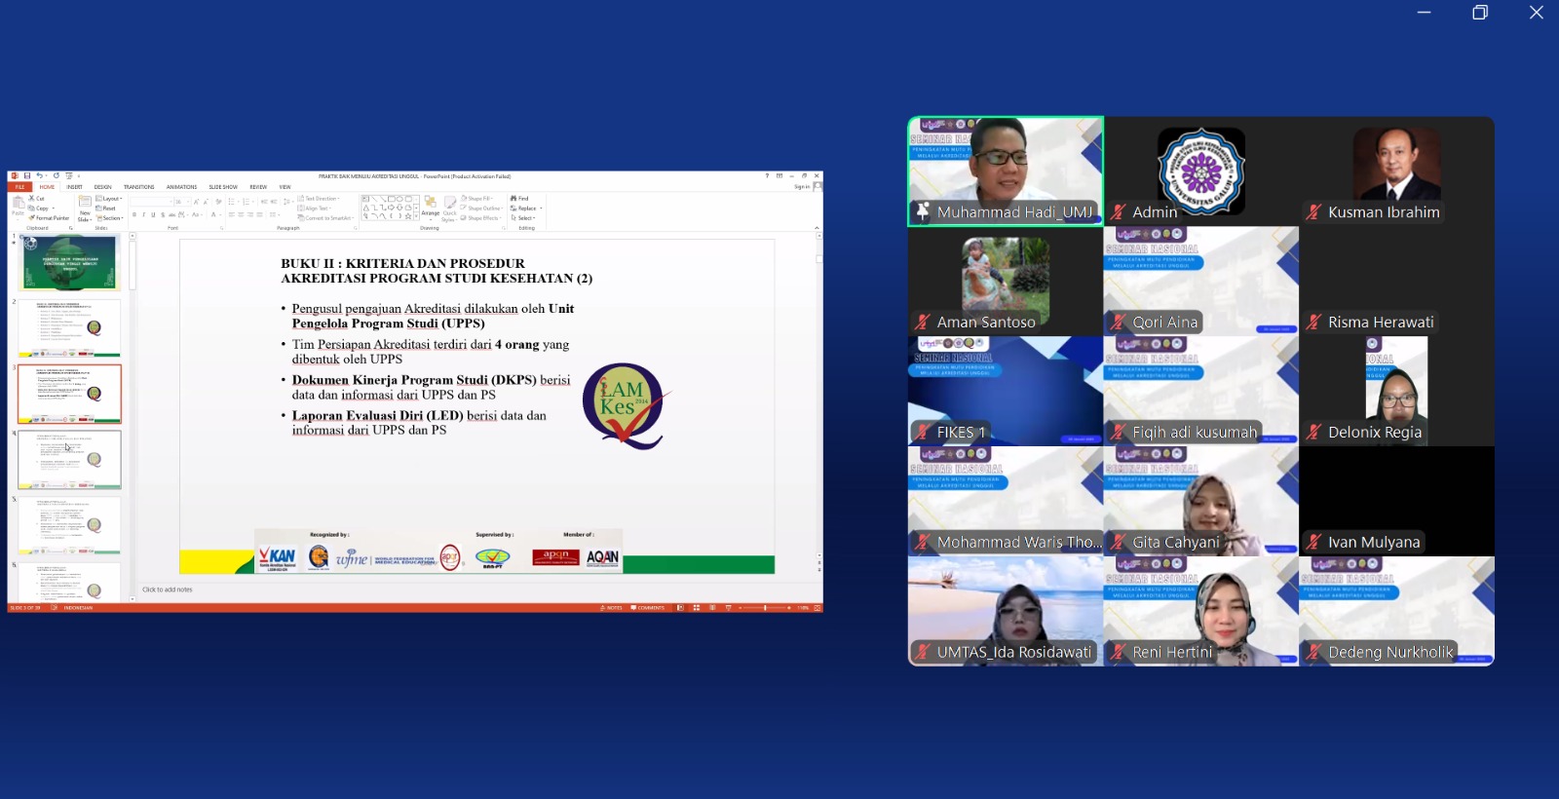Adjust the zoom slider in status bar

[766, 608]
